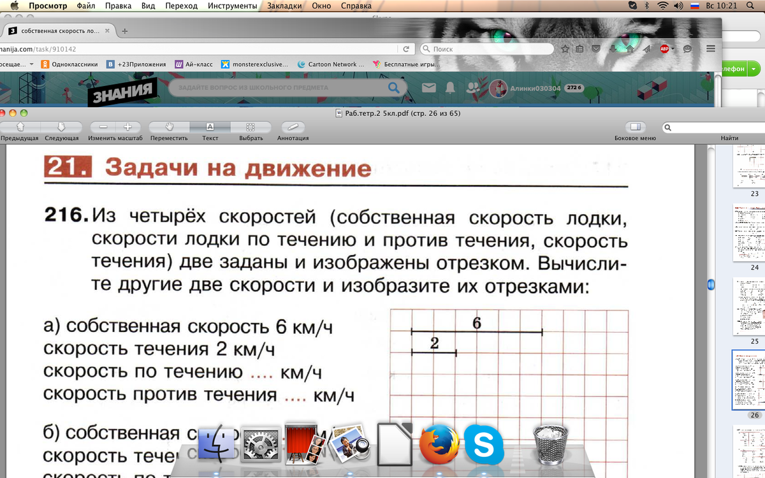Open the Cartoon Network bookmark
This screenshot has width=765, height=478.
point(331,64)
